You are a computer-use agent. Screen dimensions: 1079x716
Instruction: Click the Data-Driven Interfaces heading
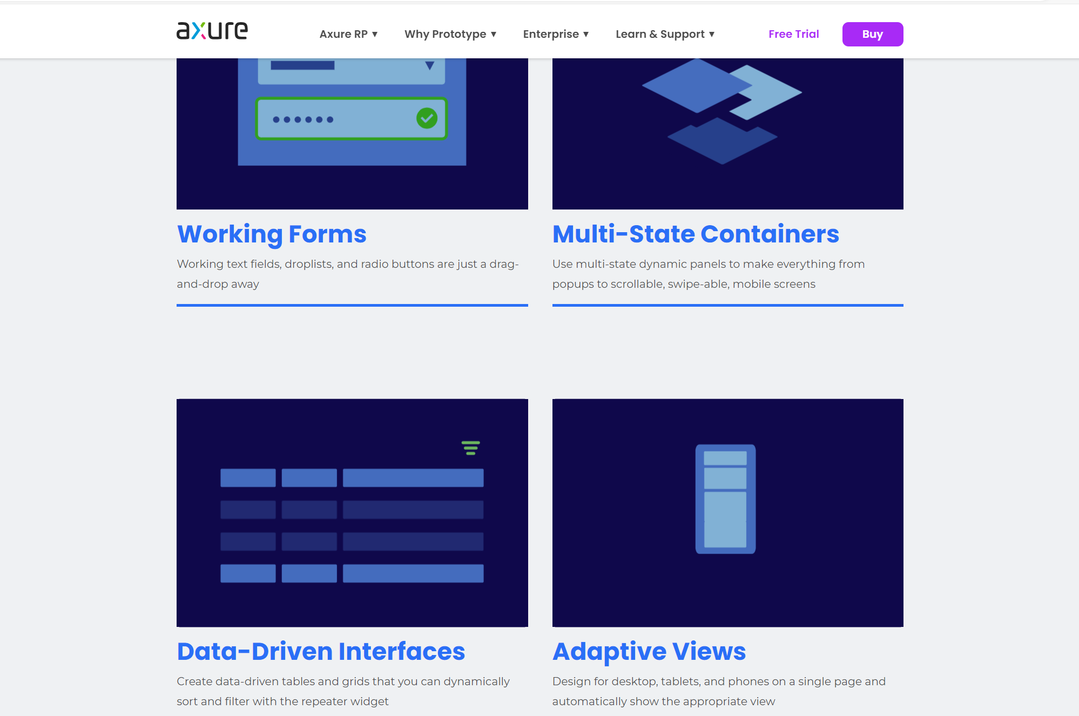coord(321,651)
